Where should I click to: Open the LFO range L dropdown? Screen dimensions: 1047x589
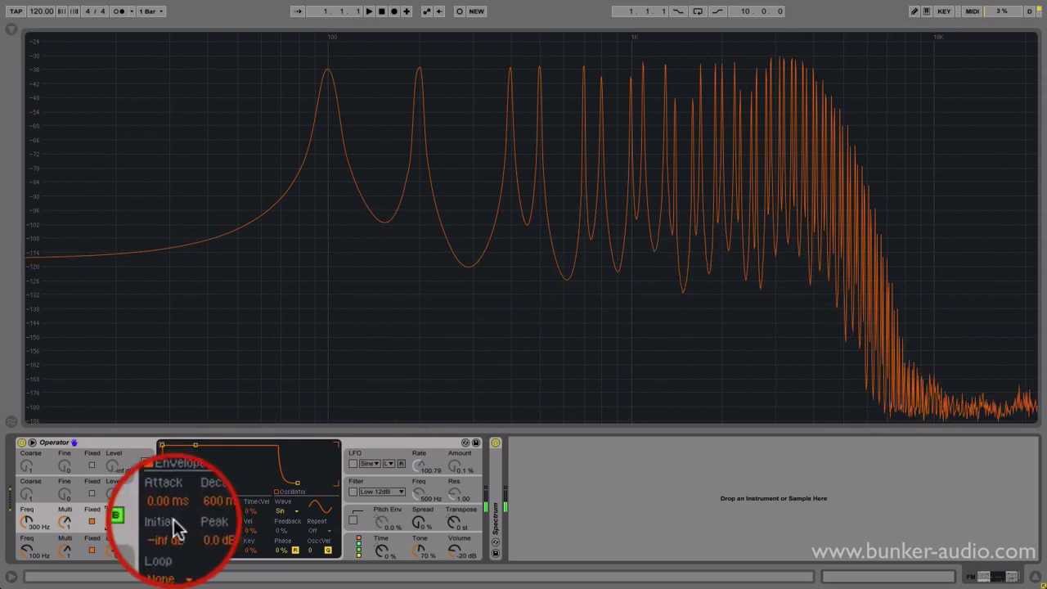point(389,464)
